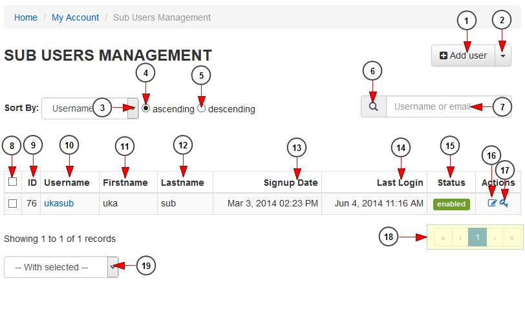Go to the last page arrow

tap(511, 238)
